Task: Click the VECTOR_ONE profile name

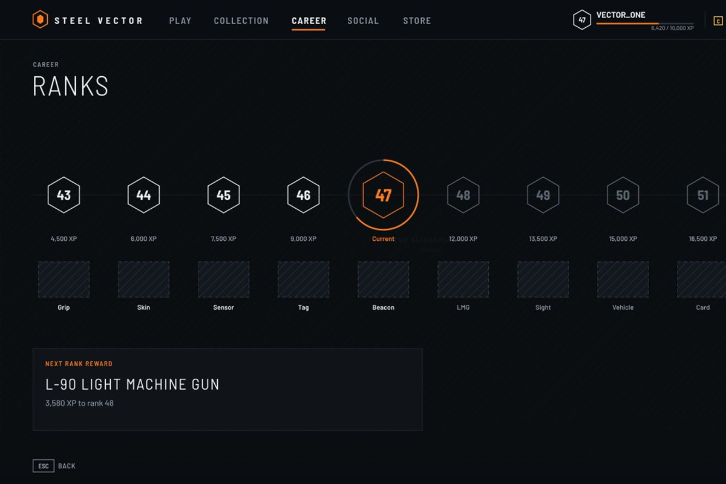Action: tap(621, 15)
